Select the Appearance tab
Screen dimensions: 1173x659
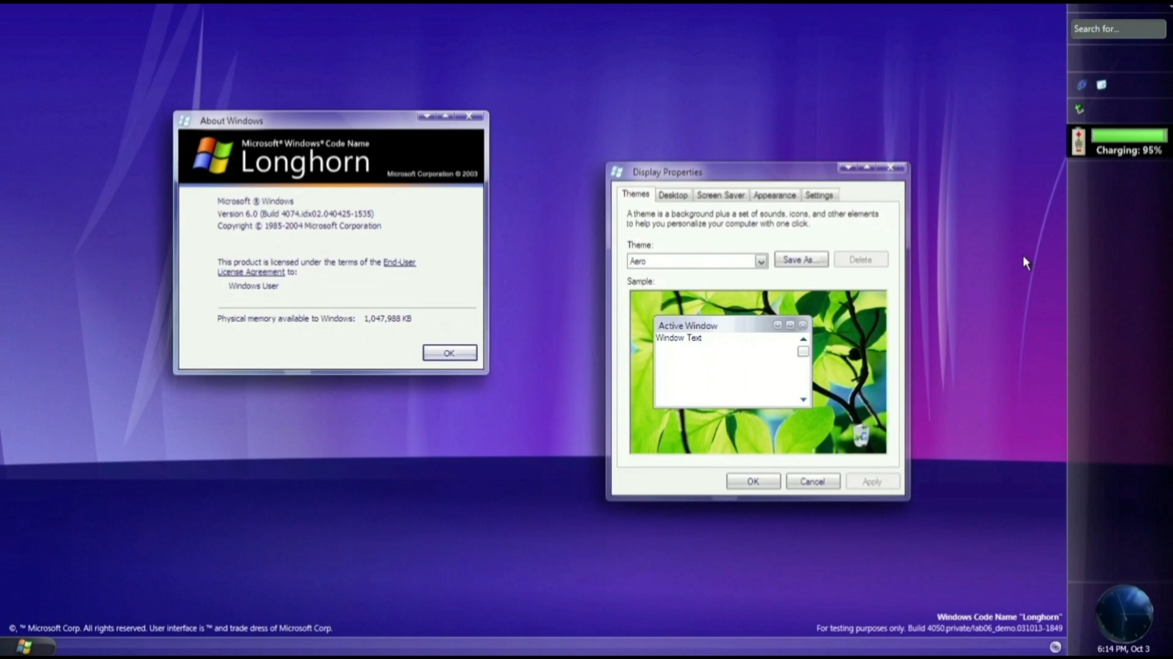[774, 195]
